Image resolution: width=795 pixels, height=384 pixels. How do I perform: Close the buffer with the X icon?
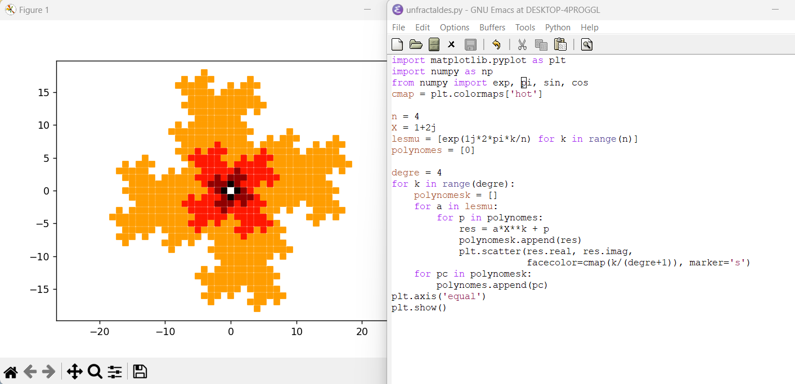click(x=451, y=44)
